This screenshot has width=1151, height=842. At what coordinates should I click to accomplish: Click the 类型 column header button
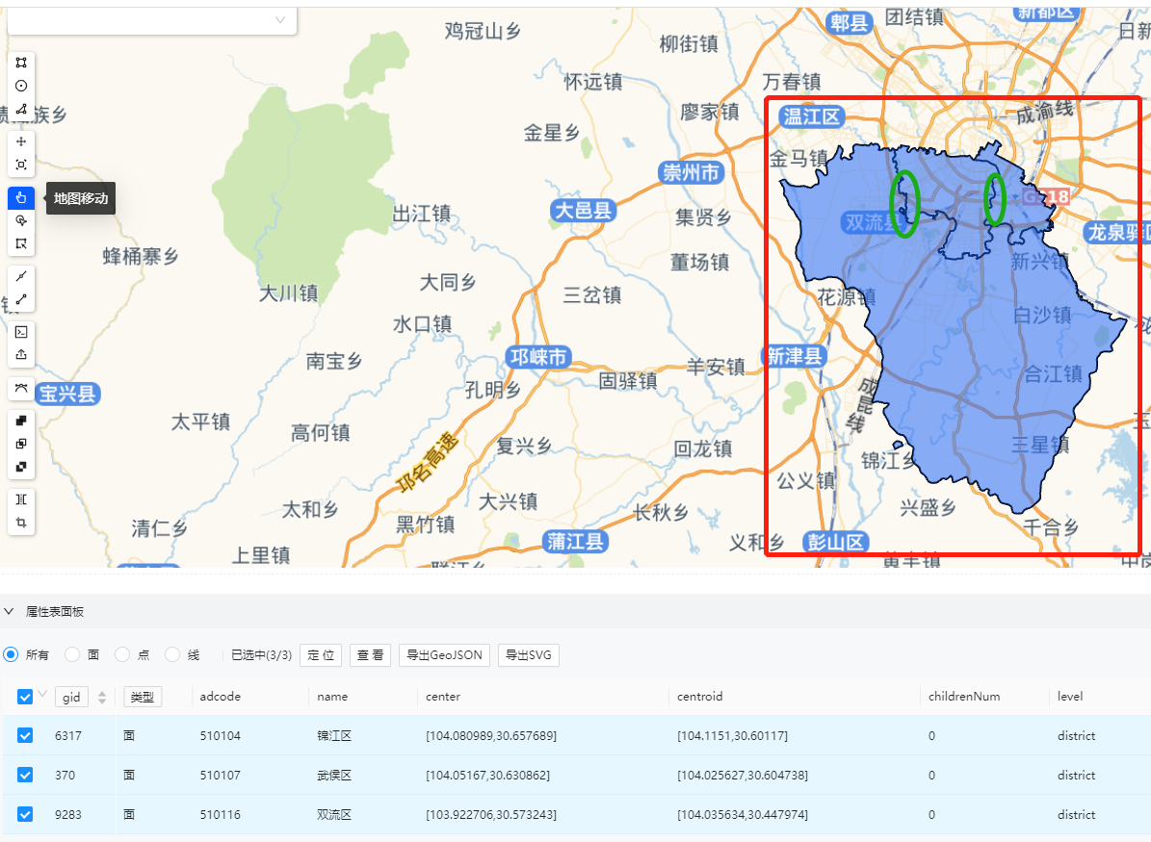click(x=143, y=697)
